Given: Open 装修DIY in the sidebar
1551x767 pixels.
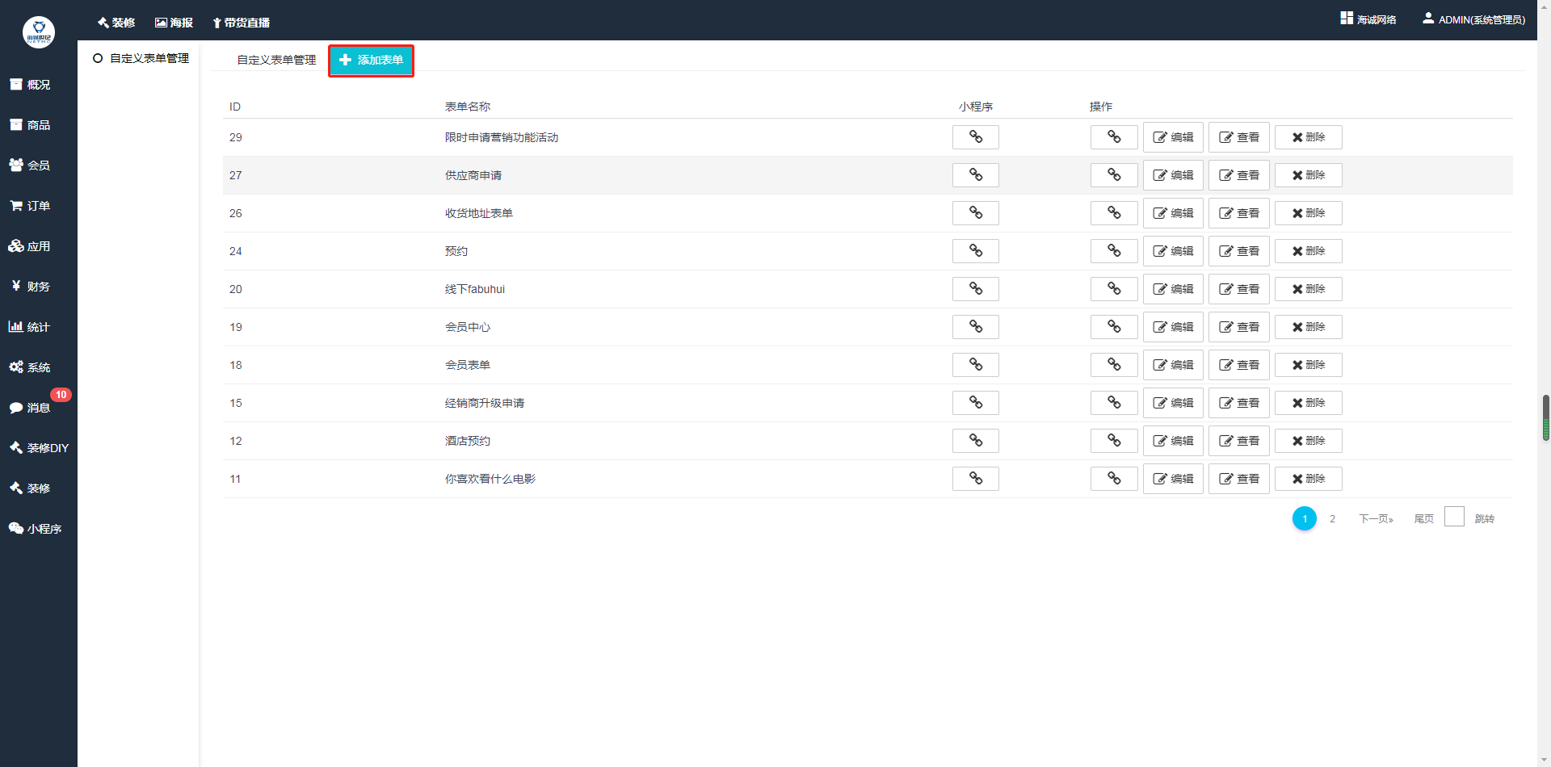Looking at the screenshot, I should pos(39,448).
